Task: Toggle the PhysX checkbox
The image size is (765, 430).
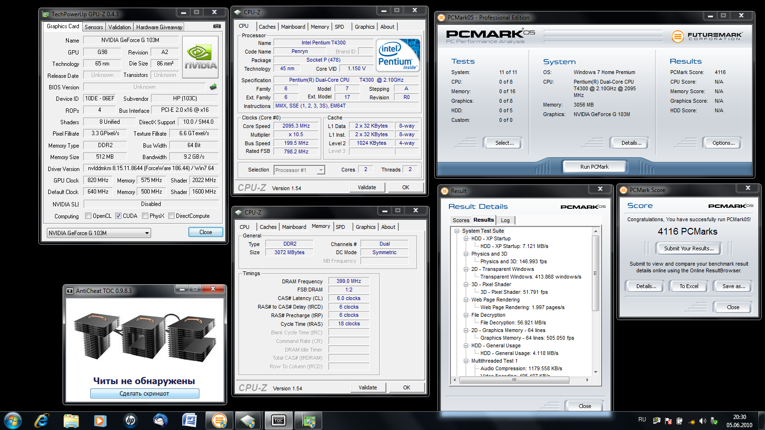Action: [x=145, y=216]
